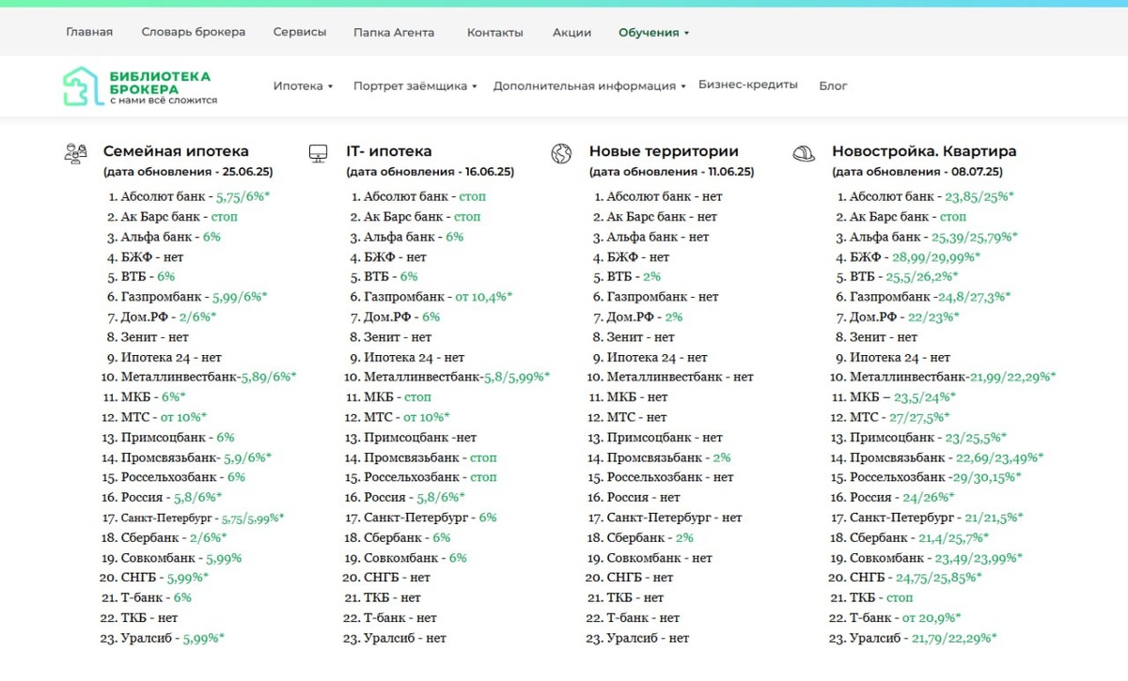The height and width of the screenshot is (681, 1128).
Task: Click Сбербанк rate 2/6%* in Семейная ипотека
Action: 209,537
